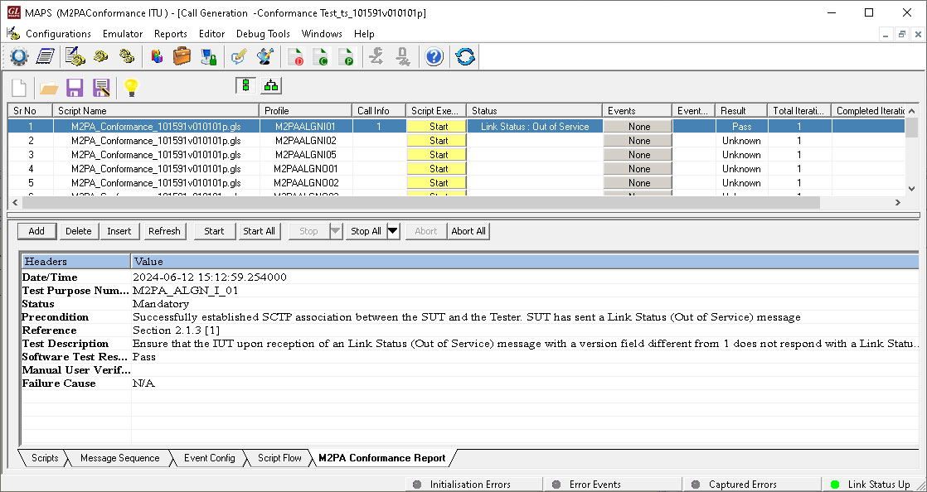Open the Help menu
This screenshot has width=927, height=492.
click(364, 34)
